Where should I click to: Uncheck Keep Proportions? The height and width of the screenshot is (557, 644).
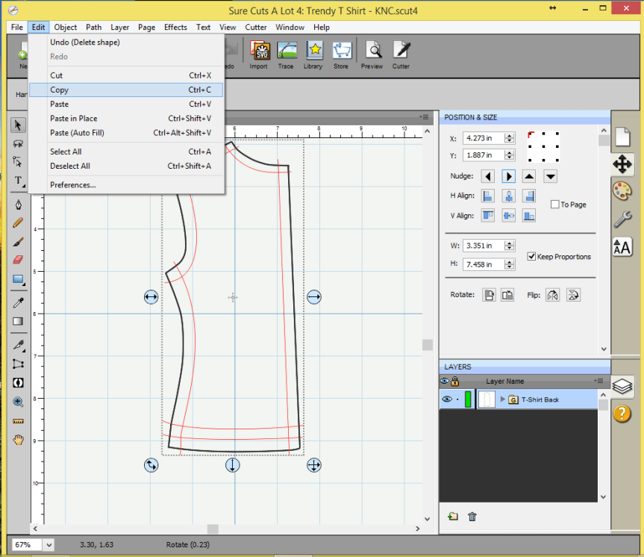click(531, 257)
